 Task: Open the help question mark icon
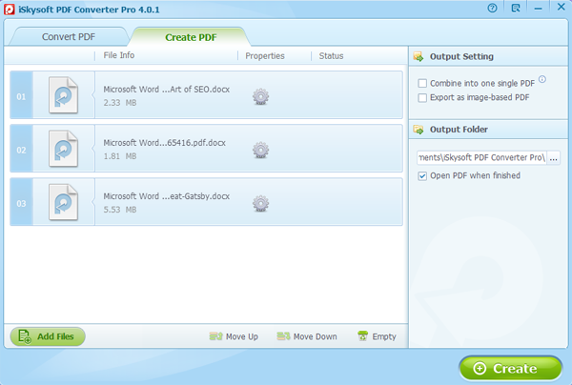(492, 8)
